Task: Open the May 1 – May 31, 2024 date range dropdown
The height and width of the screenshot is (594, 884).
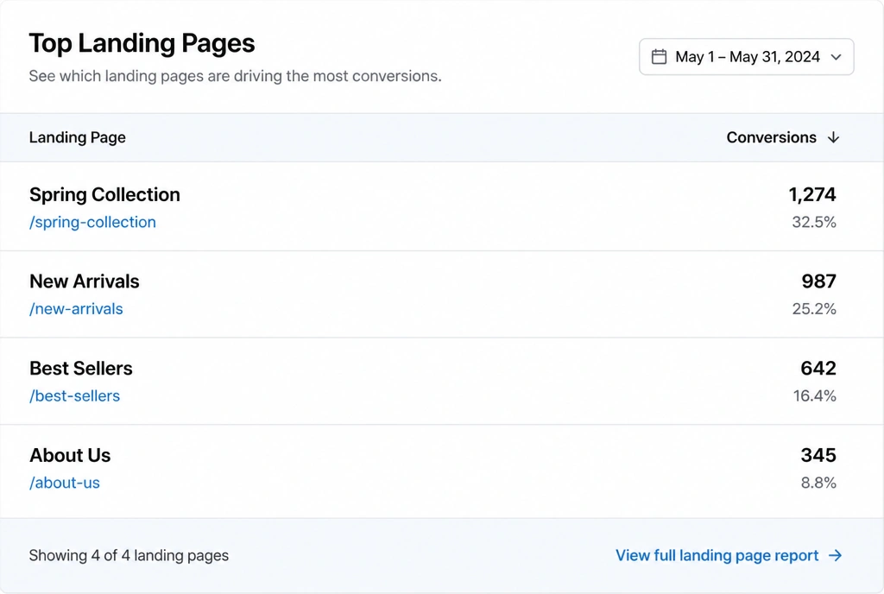Action: click(x=747, y=57)
